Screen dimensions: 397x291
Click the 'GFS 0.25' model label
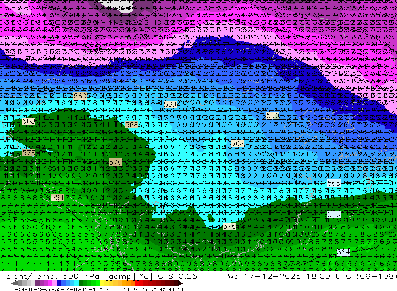coord(177,276)
